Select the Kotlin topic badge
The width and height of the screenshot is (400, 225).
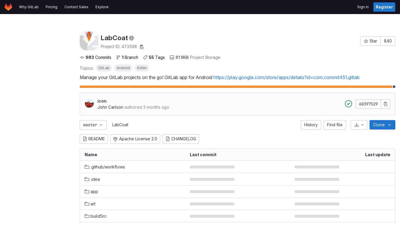(142, 68)
